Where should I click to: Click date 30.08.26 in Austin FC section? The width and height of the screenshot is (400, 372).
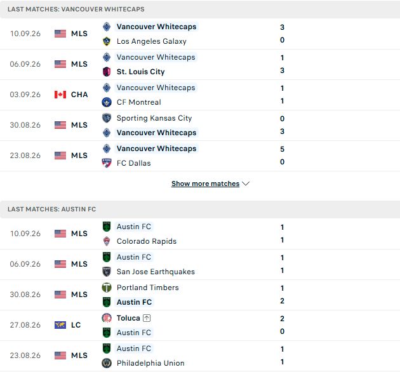click(25, 295)
